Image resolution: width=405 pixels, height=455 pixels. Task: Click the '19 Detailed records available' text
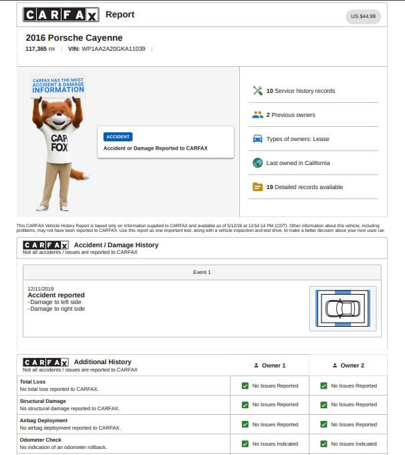[x=305, y=187]
